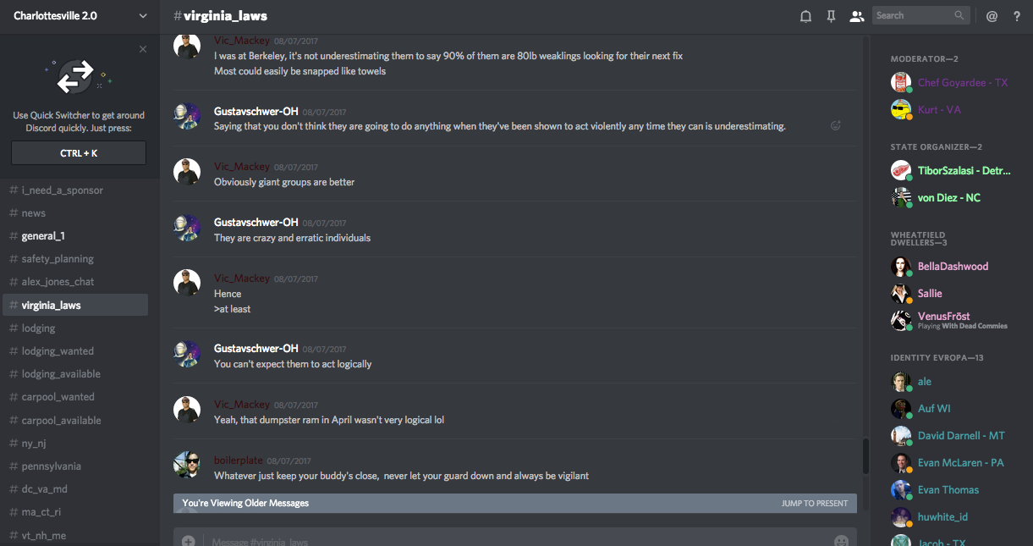Screen dimensions: 1033x546
Task: Click the search magnifier icon
Action: 959,15
